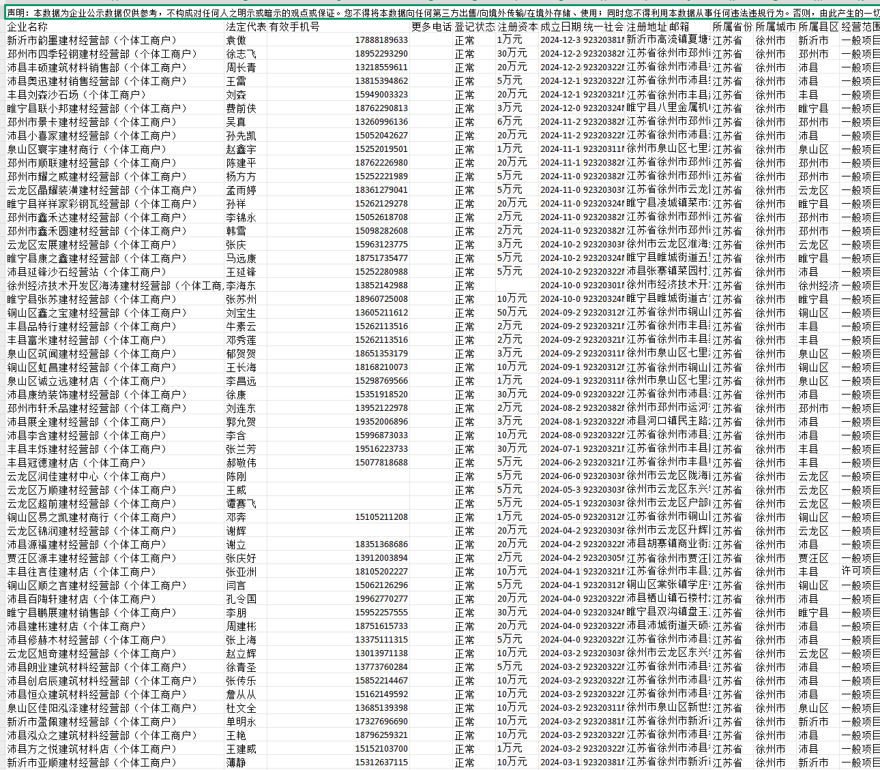Click the 企业名称 column header cell
This screenshot has width=880, height=770.
point(28,27)
